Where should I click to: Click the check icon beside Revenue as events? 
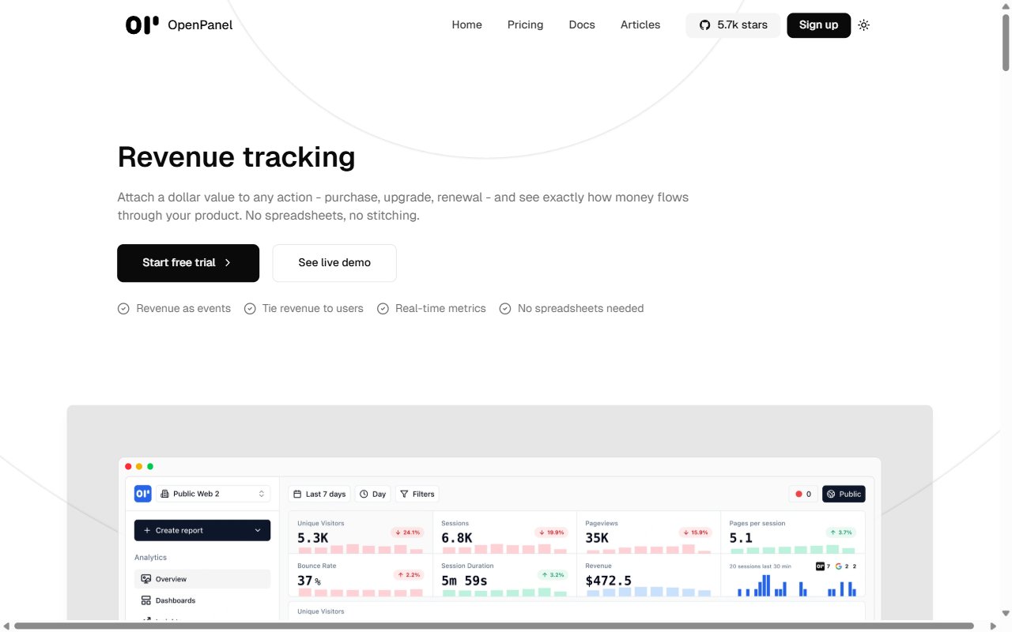click(123, 309)
